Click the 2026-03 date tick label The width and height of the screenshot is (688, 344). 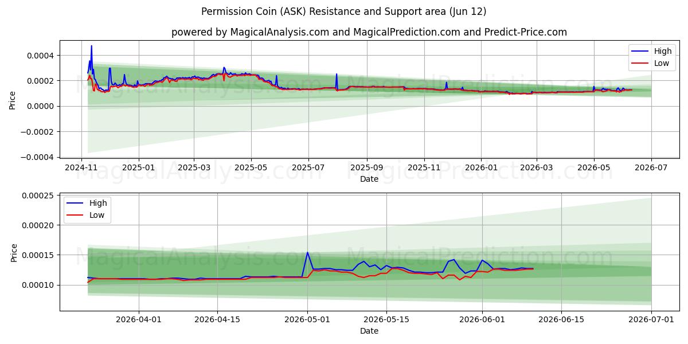[x=537, y=167]
